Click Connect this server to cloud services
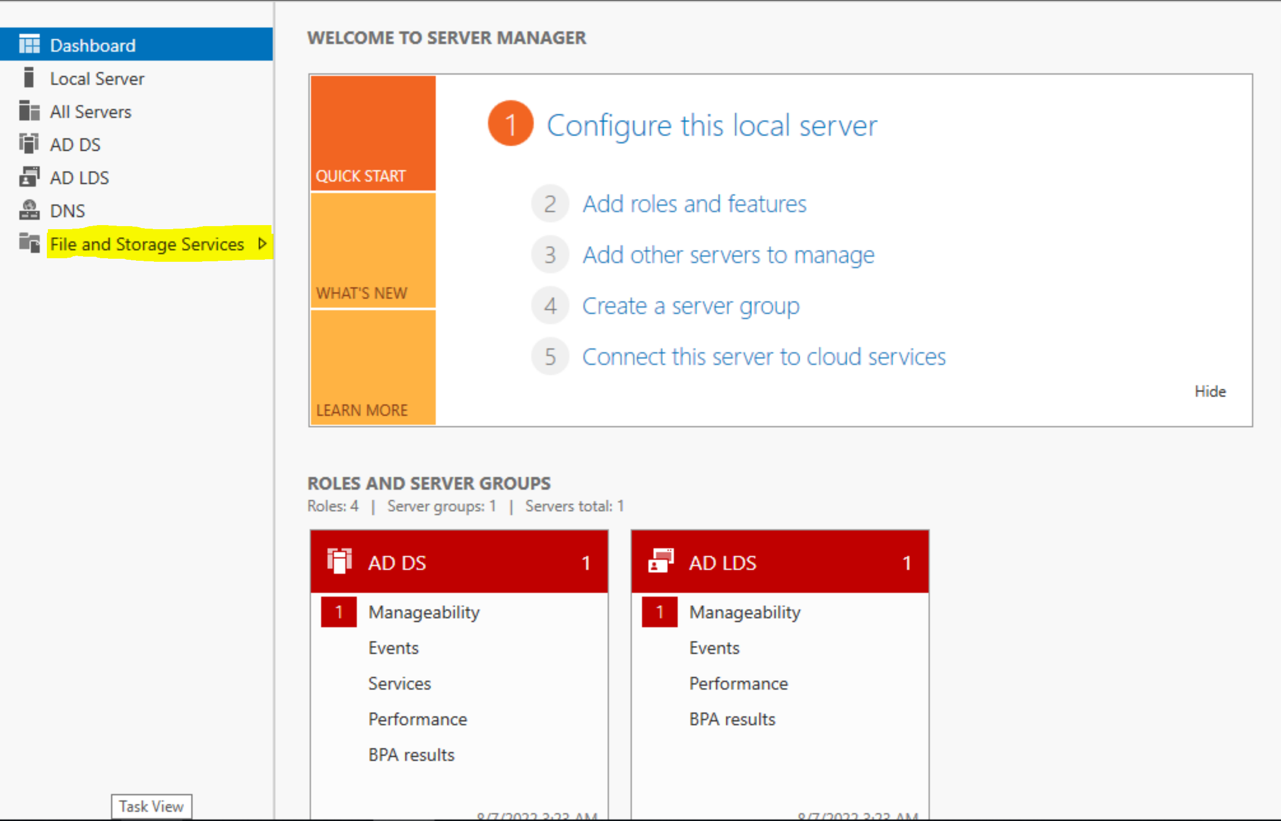This screenshot has height=821, width=1281. click(x=764, y=357)
